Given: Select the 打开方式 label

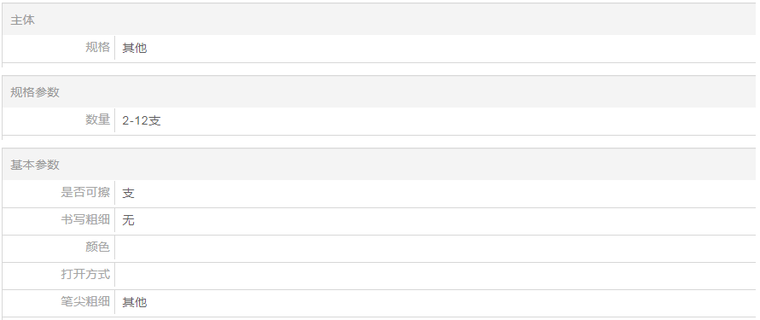Looking at the screenshot, I should [85, 274].
